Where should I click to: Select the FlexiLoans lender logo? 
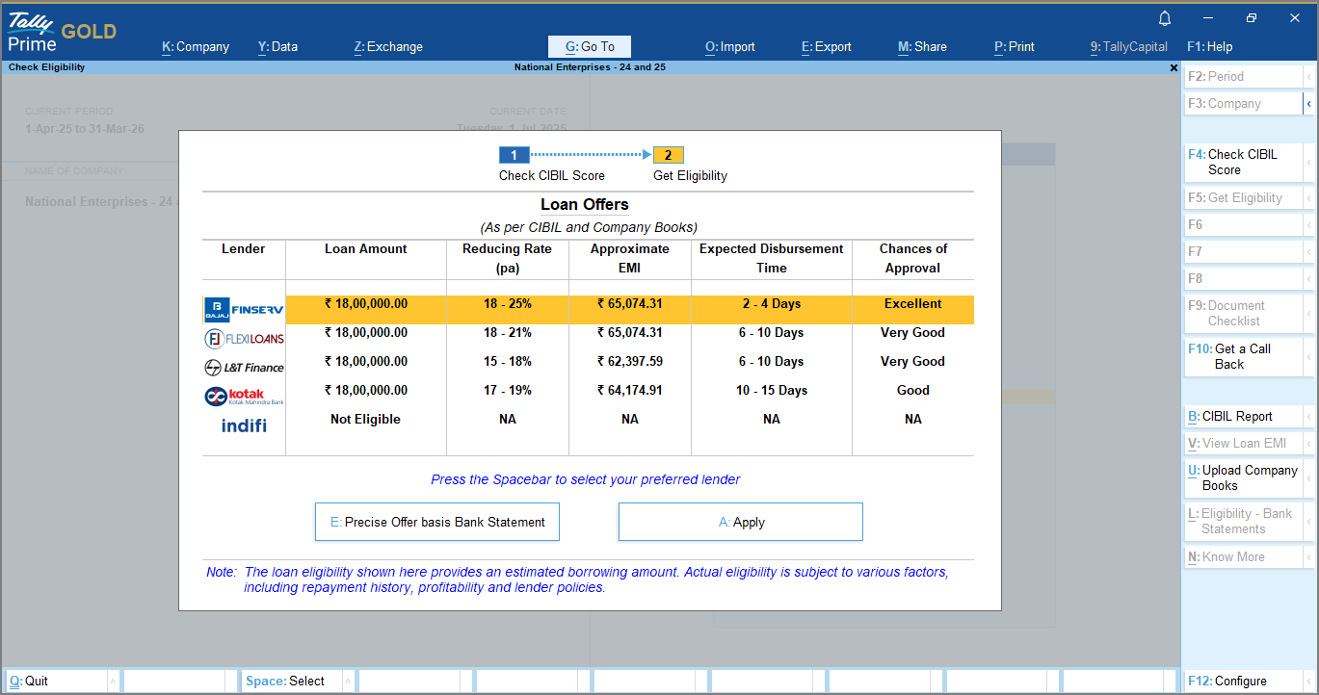click(244, 339)
